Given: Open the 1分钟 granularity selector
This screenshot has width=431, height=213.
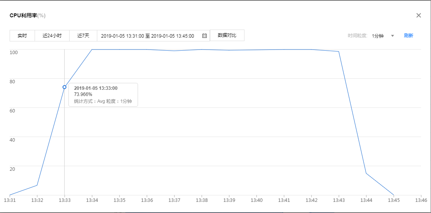Looking at the screenshot, I should pyautogui.click(x=378, y=36).
